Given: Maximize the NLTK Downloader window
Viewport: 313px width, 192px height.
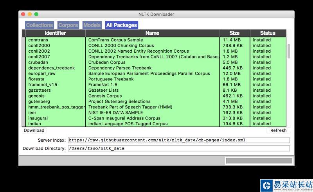Looking at the screenshot, I should 36,14.
